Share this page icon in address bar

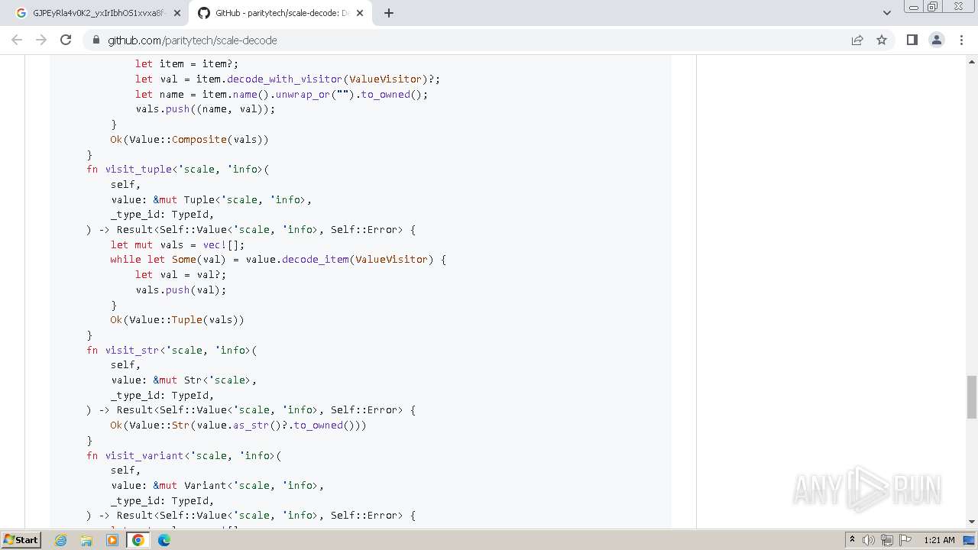[857, 40]
